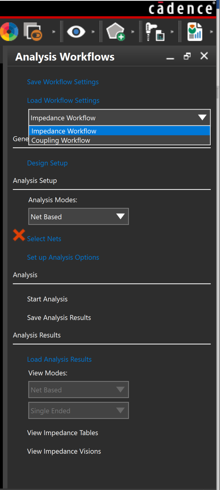Viewport: 220px width, 490px height.
Task: Click the layer visibility overlay icon
Action: pyautogui.click(x=32, y=31)
